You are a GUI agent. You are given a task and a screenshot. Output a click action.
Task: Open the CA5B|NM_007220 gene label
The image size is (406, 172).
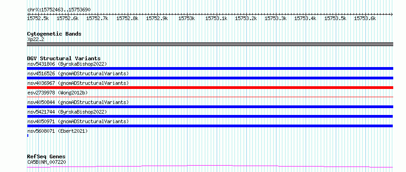point(47,162)
